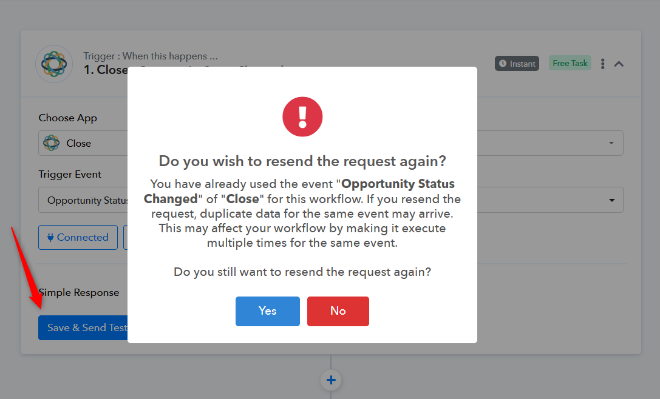Add a new step with plus icon
This screenshot has height=399, width=660.
331,380
